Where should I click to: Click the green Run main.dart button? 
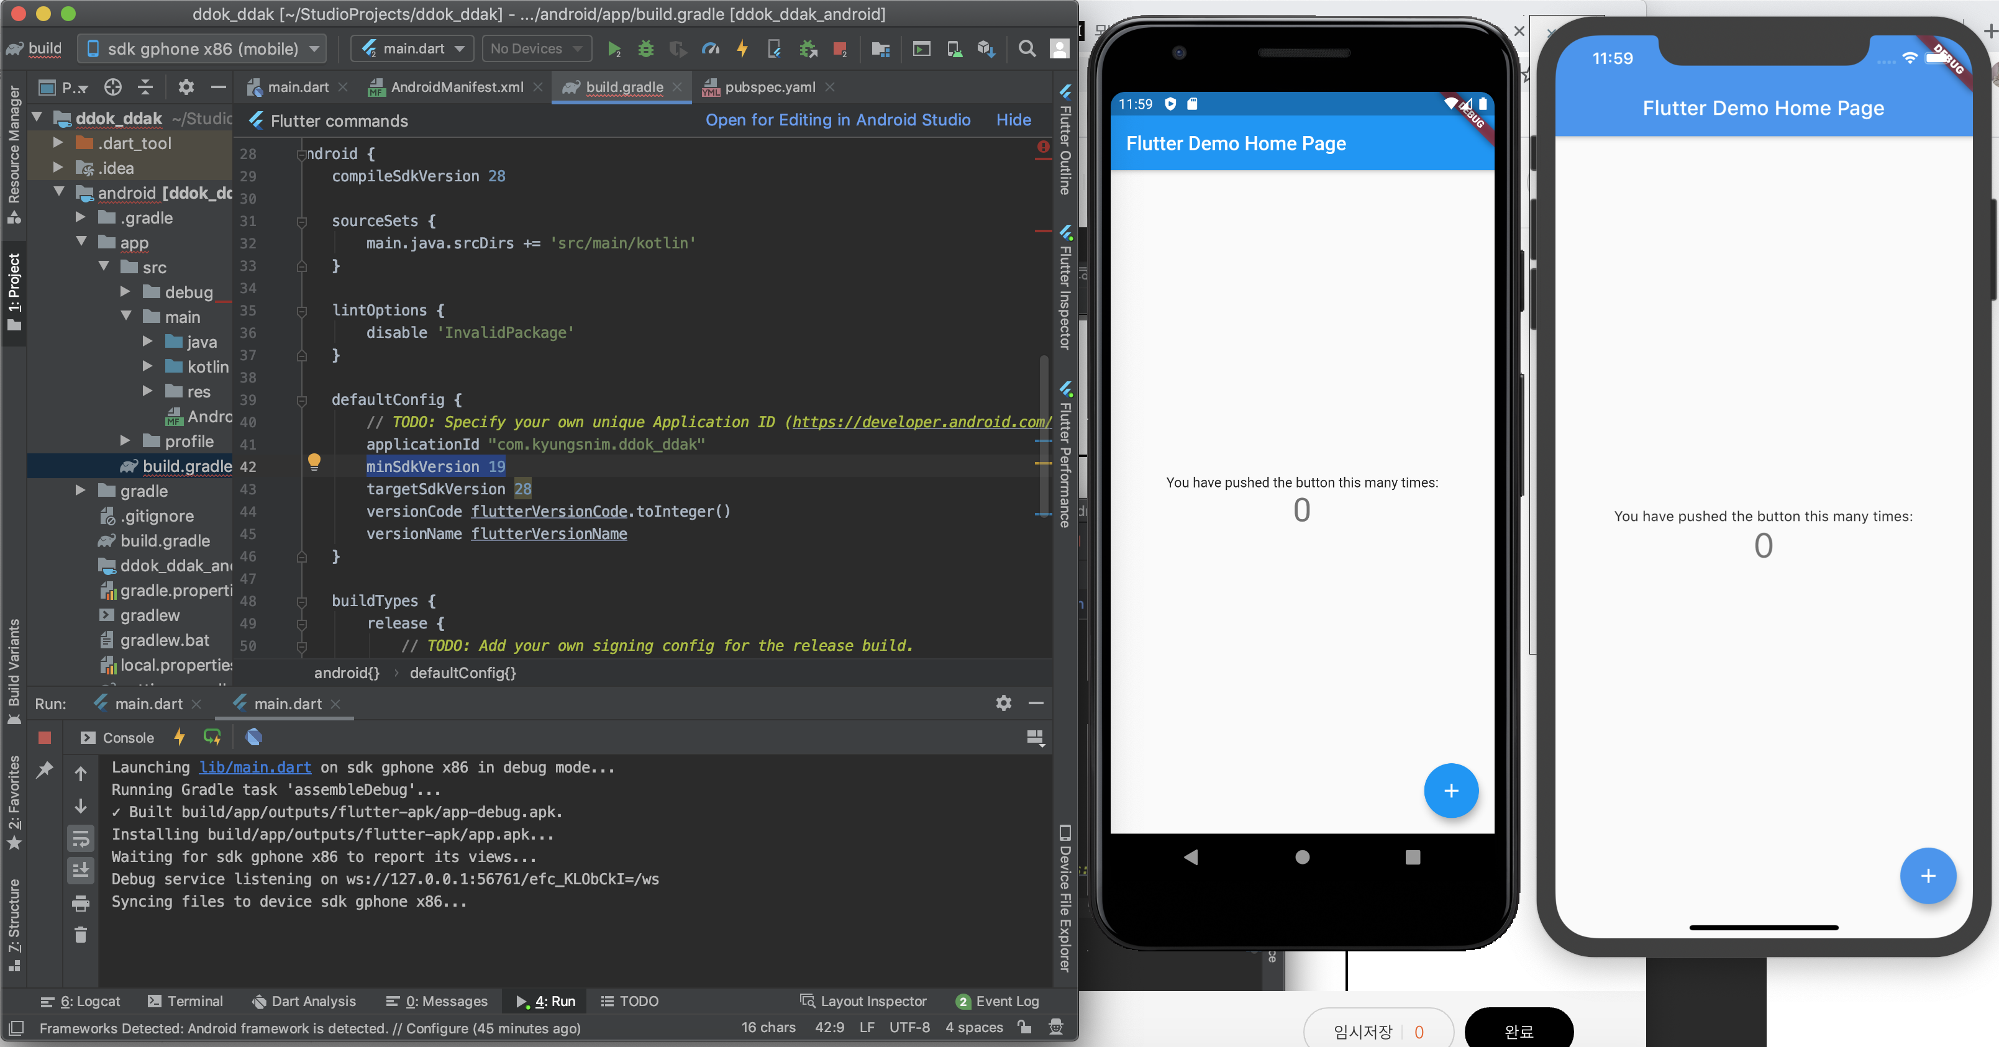(613, 49)
